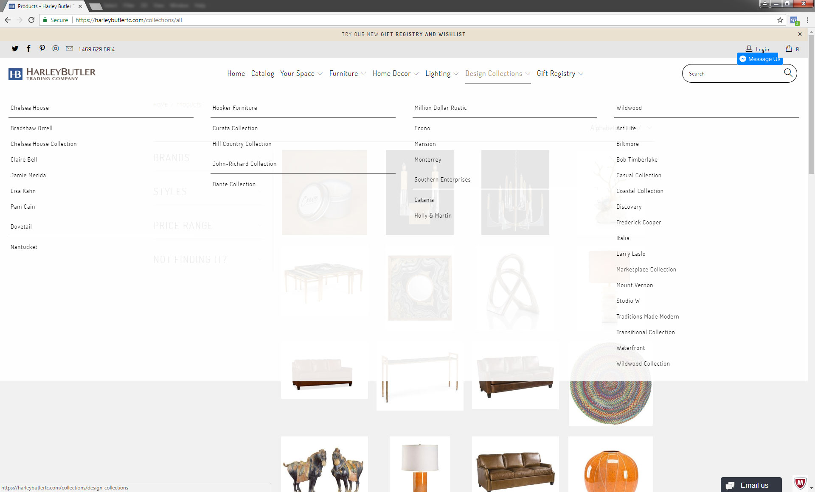Click the blue browser extension icon
Screen dimensions: 815x492
pyautogui.click(x=794, y=20)
